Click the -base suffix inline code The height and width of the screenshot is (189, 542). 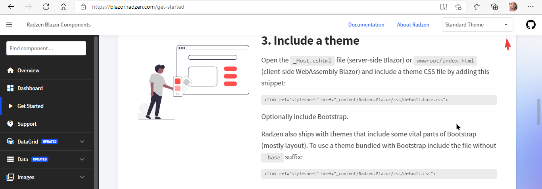(273, 157)
